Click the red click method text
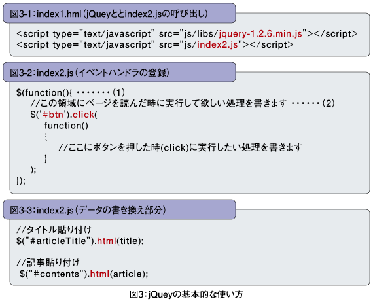 83,115
